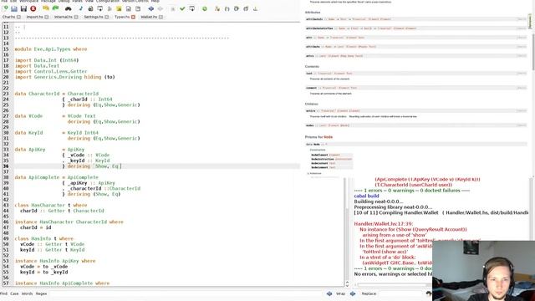
Task: Click the package configure toolbar icon
Action: pyautogui.click(x=90, y=8)
